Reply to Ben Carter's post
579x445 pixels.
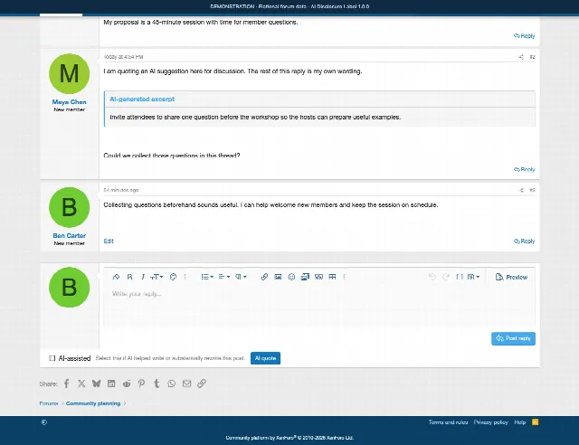pos(524,241)
